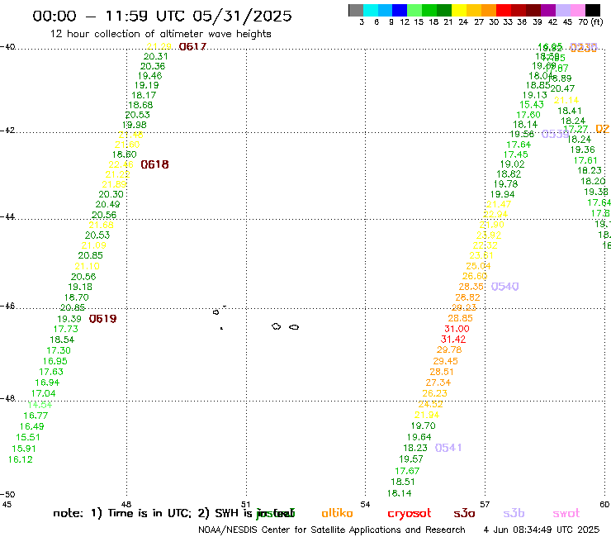
Task: Select the s3b time marker 0541
Action: tap(448, 448)
